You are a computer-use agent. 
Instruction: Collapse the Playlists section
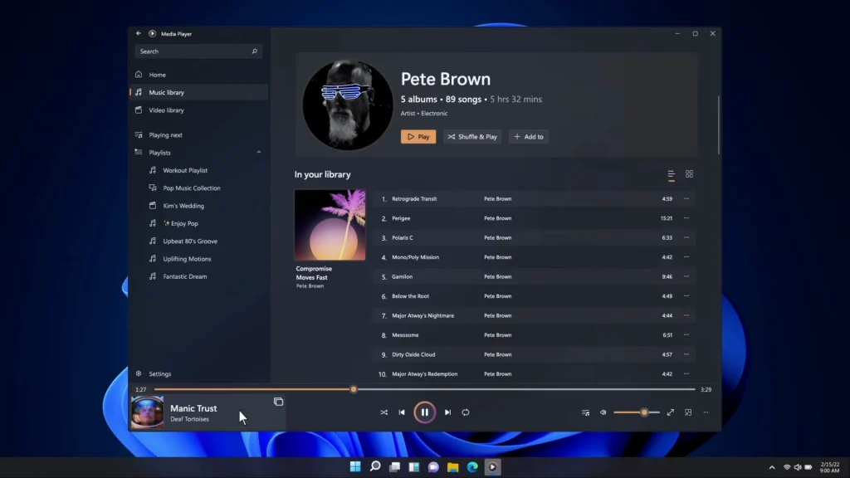click(x=258, y=152)
